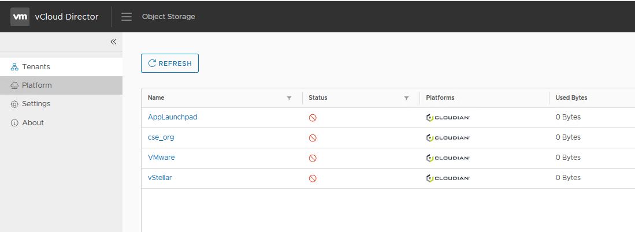Click the VMware vm logo icon

coord(20,17)
